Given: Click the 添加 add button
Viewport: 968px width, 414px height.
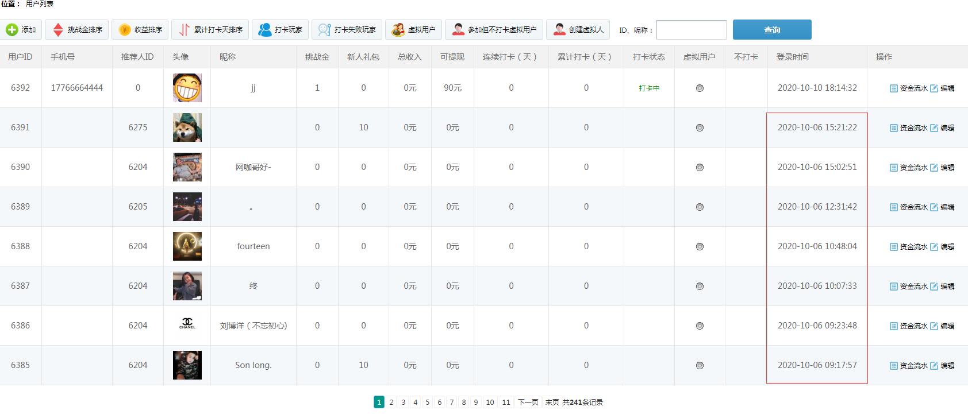Looking at the screenshot, I should coord(21,30).
